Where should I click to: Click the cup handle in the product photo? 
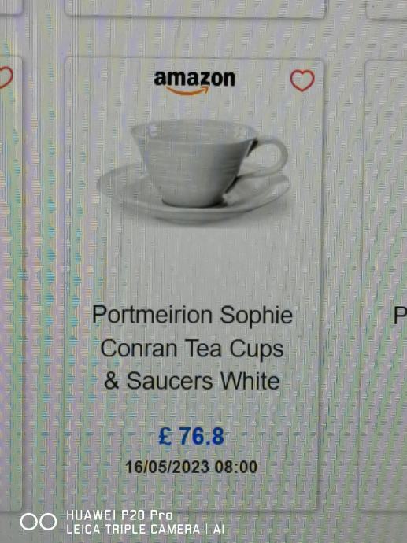272,157
